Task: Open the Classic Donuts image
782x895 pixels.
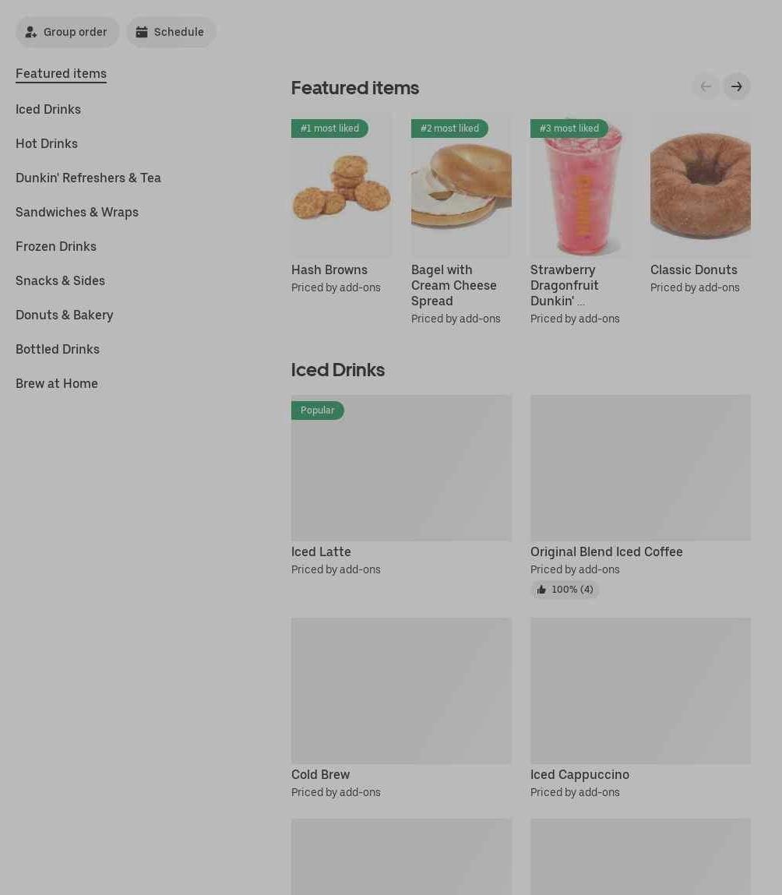Action: 700,185
